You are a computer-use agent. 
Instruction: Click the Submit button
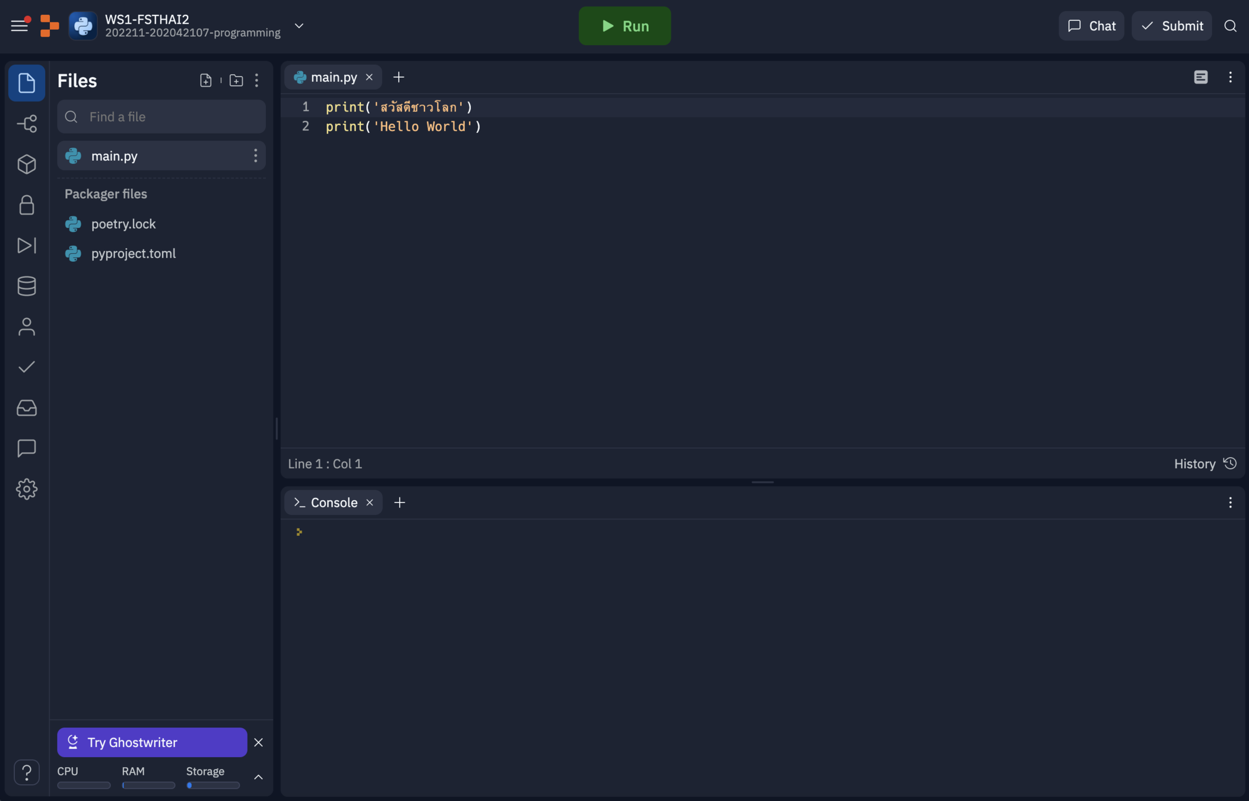(x=1171, y=26)
